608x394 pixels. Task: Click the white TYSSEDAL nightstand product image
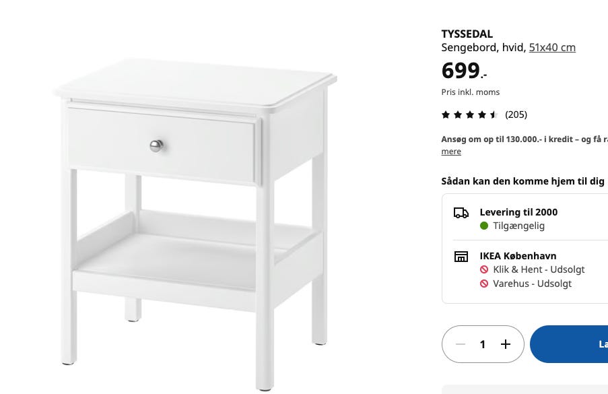point(195,216)
